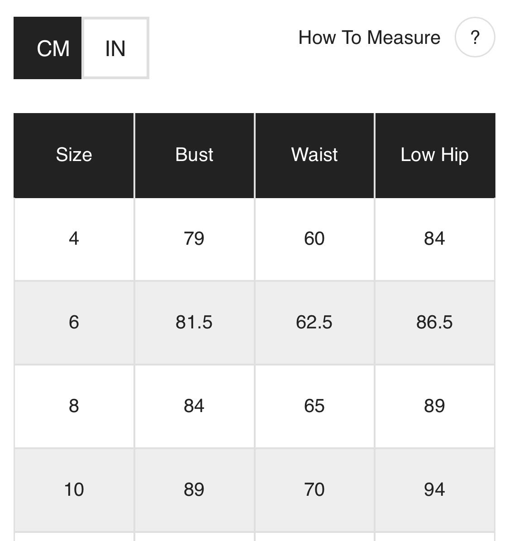
Task: Switch units to IN (inches)
Action: 115,48
